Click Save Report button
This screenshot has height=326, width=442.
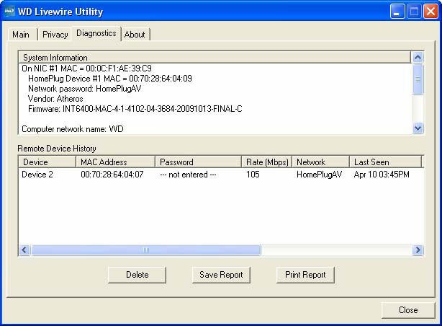(x=221, y=275)
